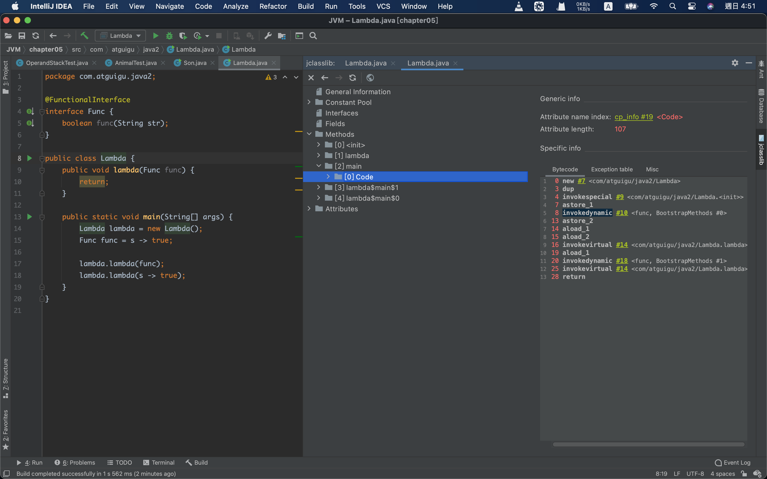
Task: Expand the Constant Pool tree node
Action: 309,102
